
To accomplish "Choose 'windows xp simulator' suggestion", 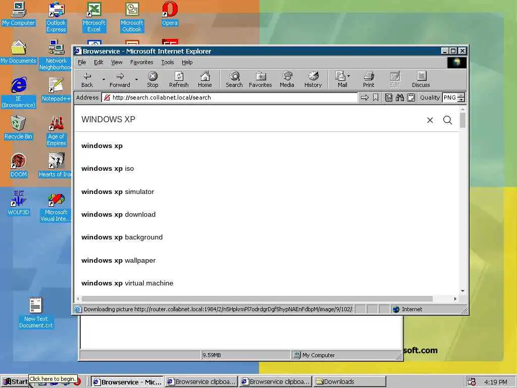I will coord(118,191).
